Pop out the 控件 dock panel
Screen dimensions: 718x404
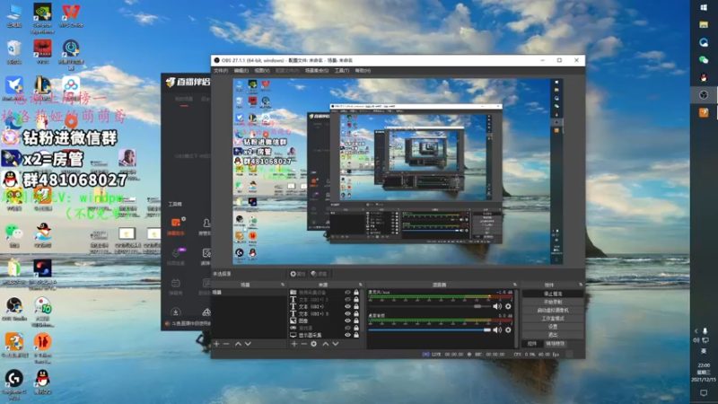(581, 285)
